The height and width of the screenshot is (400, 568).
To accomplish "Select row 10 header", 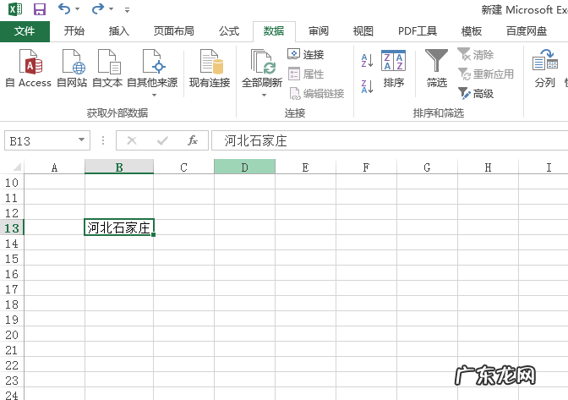I will (x=12, y=183).
